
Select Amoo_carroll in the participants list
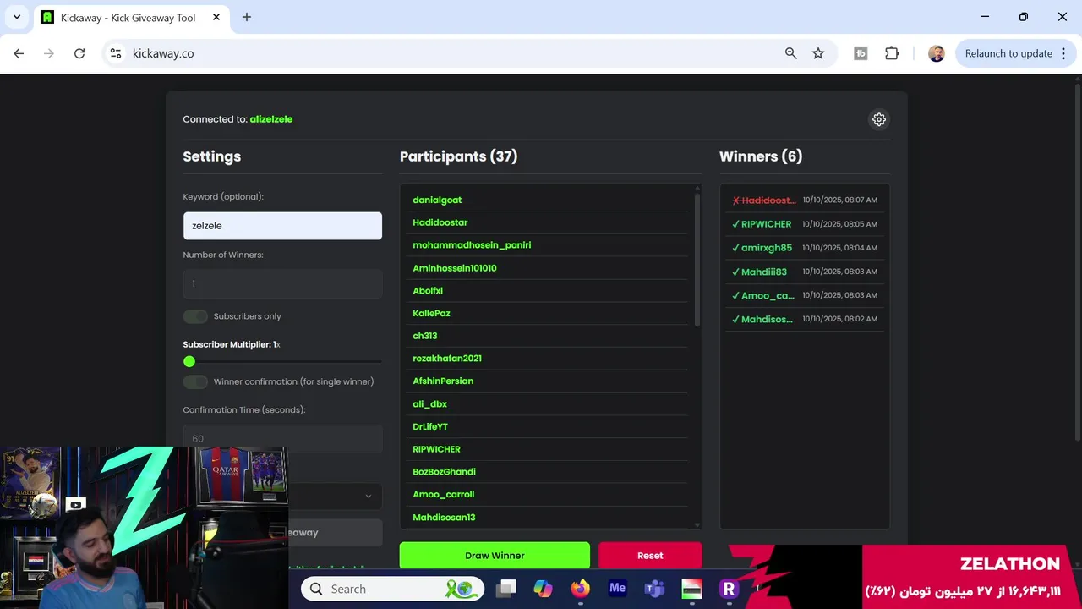443,495
